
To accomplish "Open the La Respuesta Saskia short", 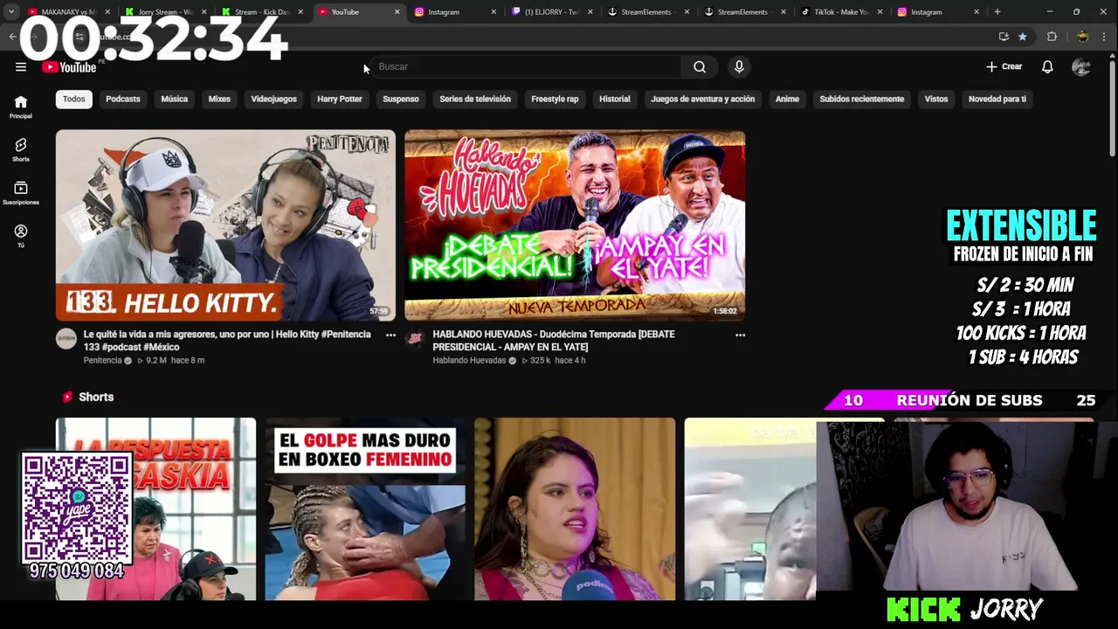I will point(155,509).
